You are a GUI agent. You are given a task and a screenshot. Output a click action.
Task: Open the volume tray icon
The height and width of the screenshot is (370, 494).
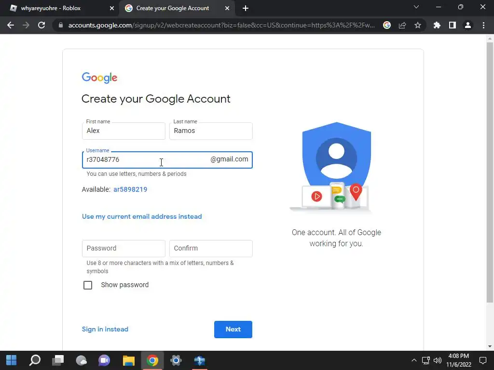coord(438,360)
